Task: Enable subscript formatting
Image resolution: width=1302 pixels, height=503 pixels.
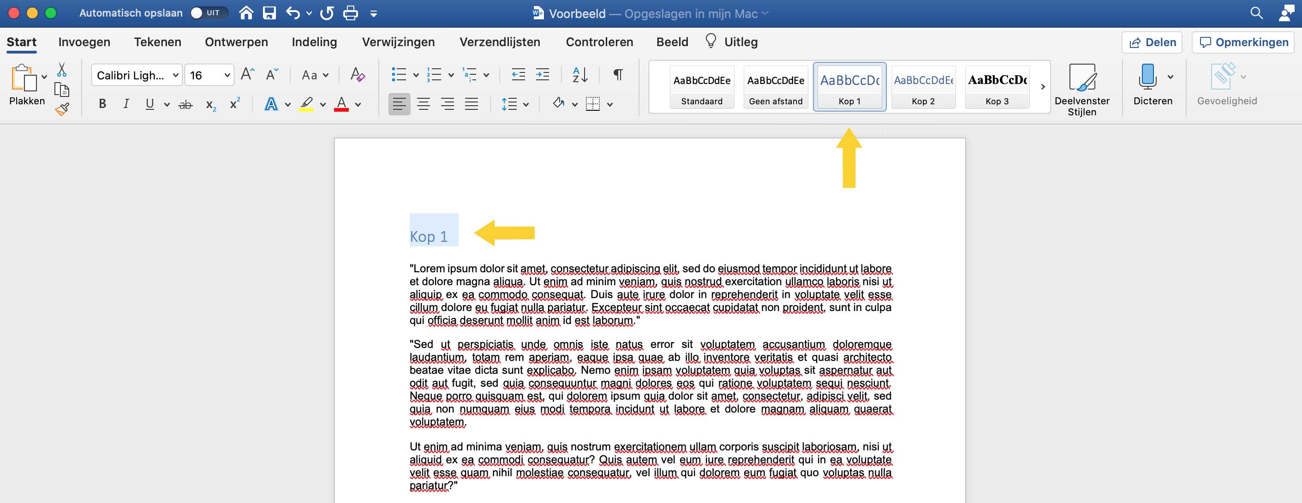Action: (210, 104)
